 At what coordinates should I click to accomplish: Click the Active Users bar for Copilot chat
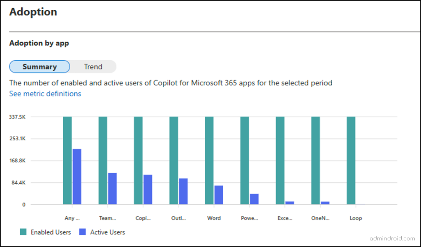coord(148,190)
